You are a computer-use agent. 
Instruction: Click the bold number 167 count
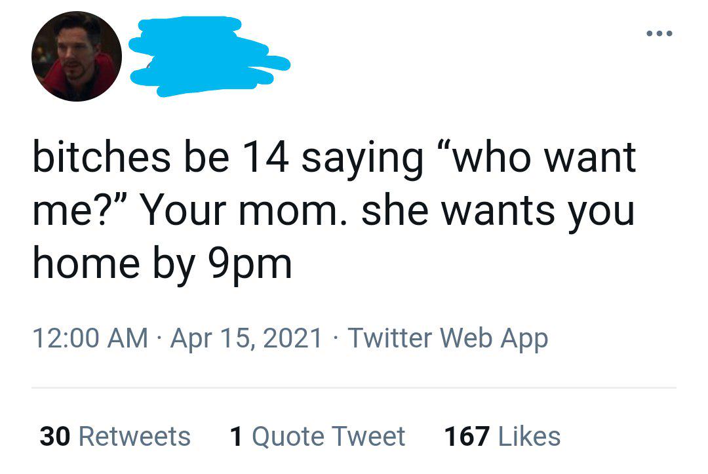click(x=467, y=436)
